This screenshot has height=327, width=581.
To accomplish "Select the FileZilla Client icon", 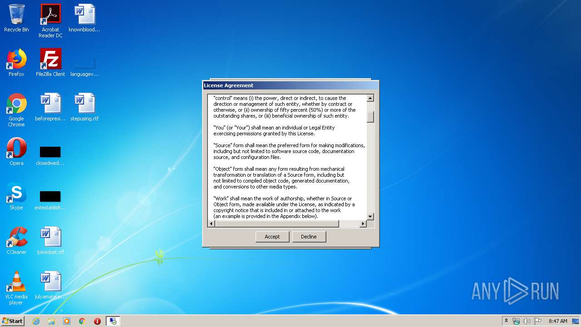I will pyautogui.click(x=50, y=63).
